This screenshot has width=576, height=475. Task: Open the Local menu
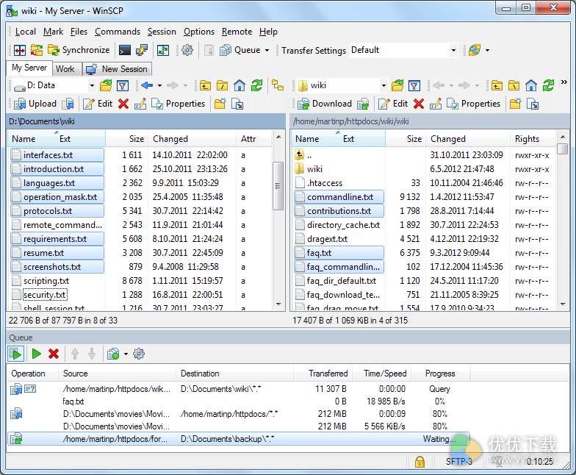point(25,32)
